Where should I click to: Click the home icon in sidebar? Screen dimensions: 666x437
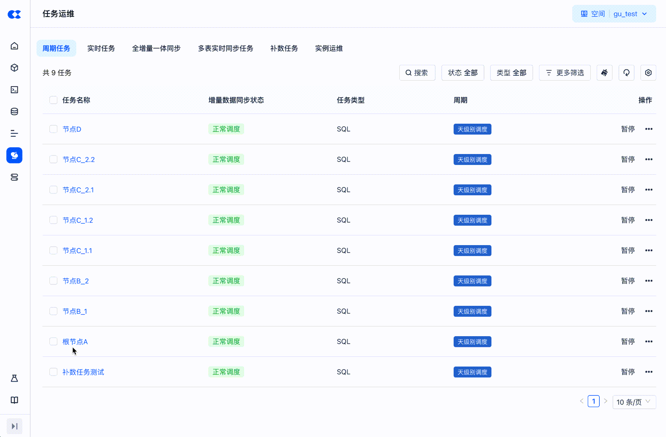(14, 46)
